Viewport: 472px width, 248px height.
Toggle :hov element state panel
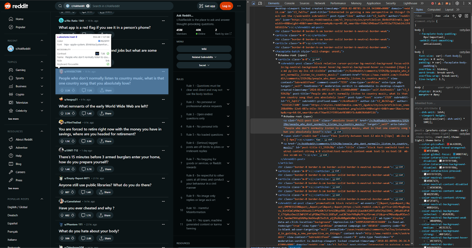coord(438,16)
